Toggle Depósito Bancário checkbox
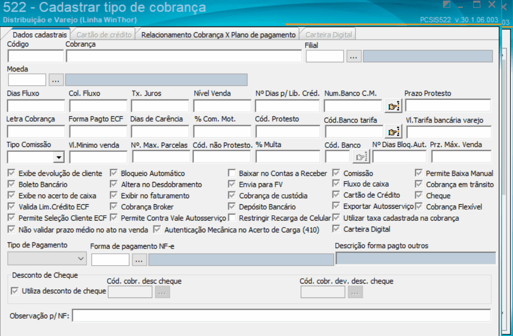Screen dimensions: 513x336 [x=232, y=206]
